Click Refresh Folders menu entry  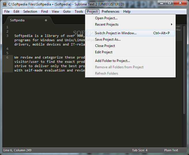click(x=130, y=73)
